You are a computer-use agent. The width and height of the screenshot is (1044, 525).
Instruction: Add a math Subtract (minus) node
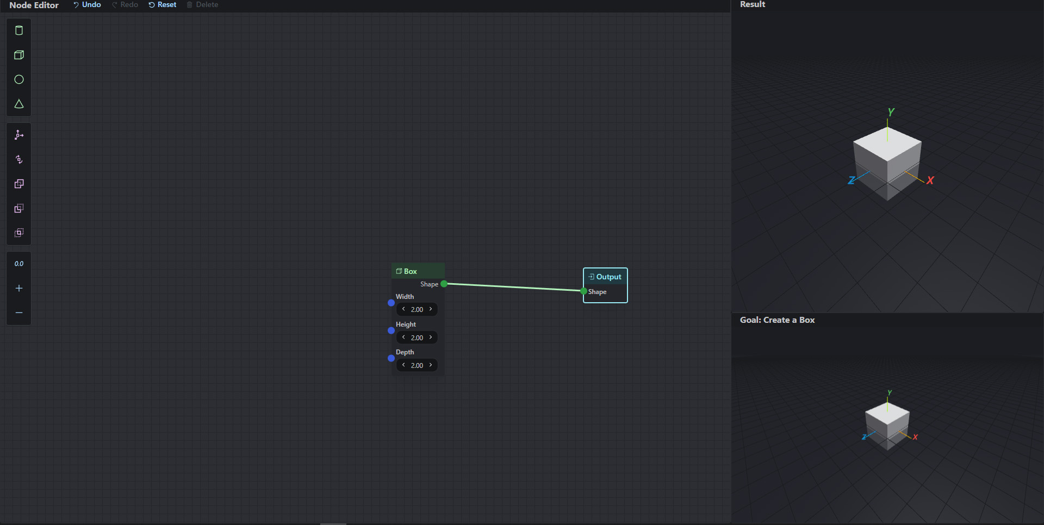click(19, 312)
